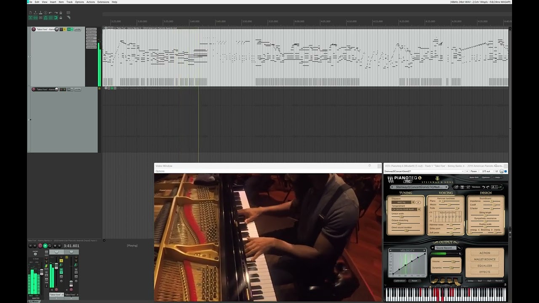This screenshot has width=539, height=303.
Task: Click velocity Calibration button
Action: pos(400,281)
